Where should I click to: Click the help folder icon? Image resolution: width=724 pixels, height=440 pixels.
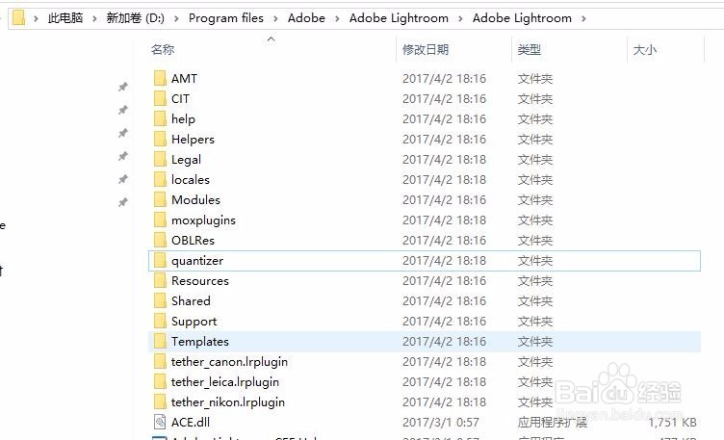coord(160,119)
